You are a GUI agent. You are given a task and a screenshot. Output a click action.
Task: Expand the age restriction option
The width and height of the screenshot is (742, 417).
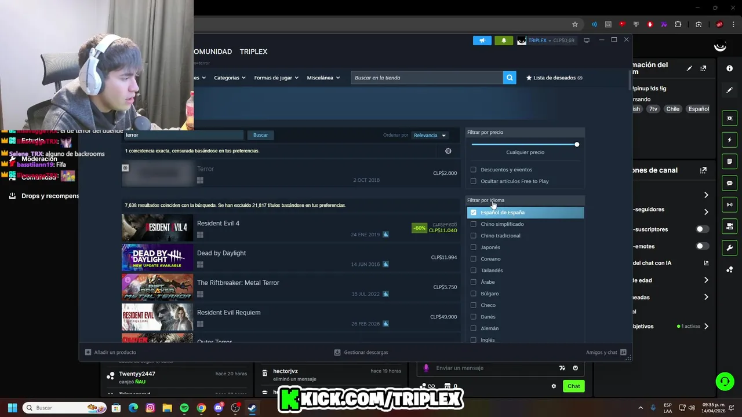[706, 280]
